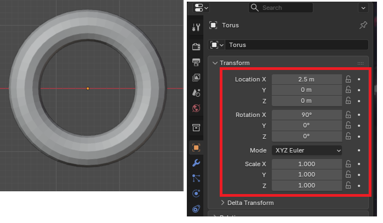This screenshot has width=383, height=223.
Task: Open the Scene properties tab
Action: coord(196,93)
